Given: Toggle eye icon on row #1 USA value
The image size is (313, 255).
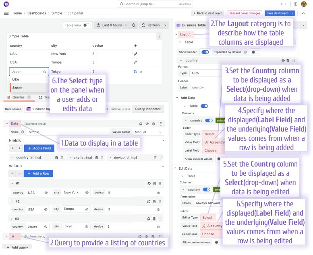Looking at the screenshot, I should (x=46, y=193).
